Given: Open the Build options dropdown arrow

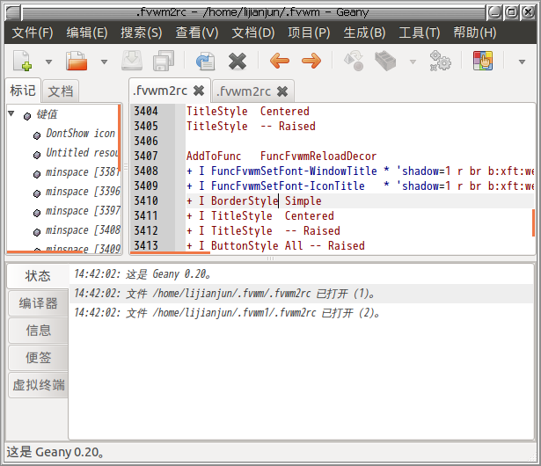Looking at the screenshot, I should coord(413,62).
